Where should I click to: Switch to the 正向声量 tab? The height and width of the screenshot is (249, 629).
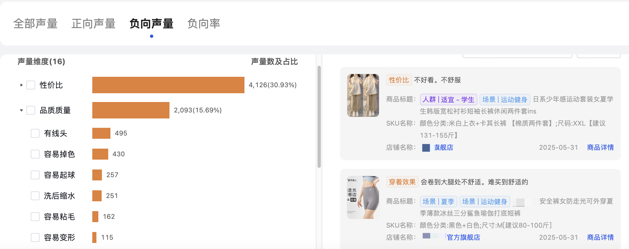click(93, 24)
